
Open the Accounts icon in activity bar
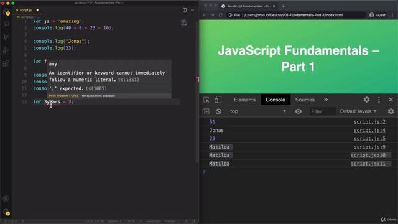6,198
